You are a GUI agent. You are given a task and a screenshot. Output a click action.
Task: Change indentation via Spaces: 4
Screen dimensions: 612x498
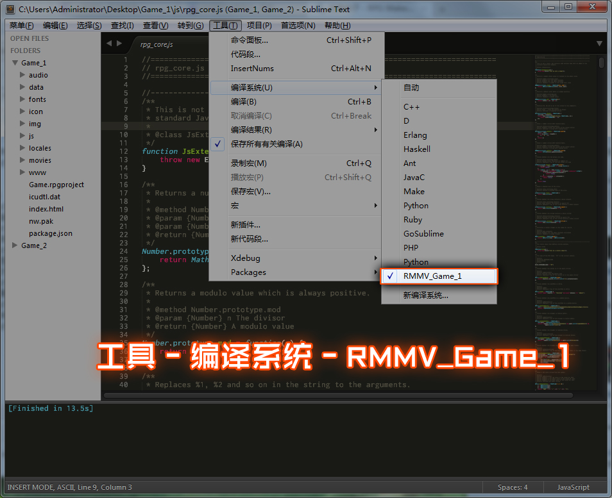pyautogui.click(x=513, y=488)
